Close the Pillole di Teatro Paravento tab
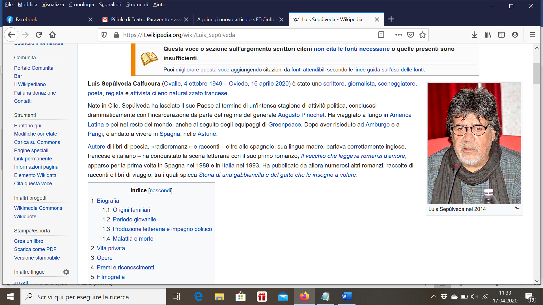Screen dimensions: 543x305 coord(186,19)
